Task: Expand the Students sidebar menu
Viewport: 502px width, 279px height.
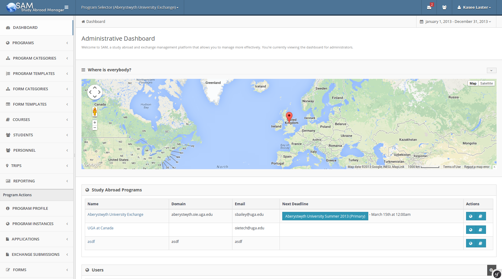Action: (x=37, y=135)
